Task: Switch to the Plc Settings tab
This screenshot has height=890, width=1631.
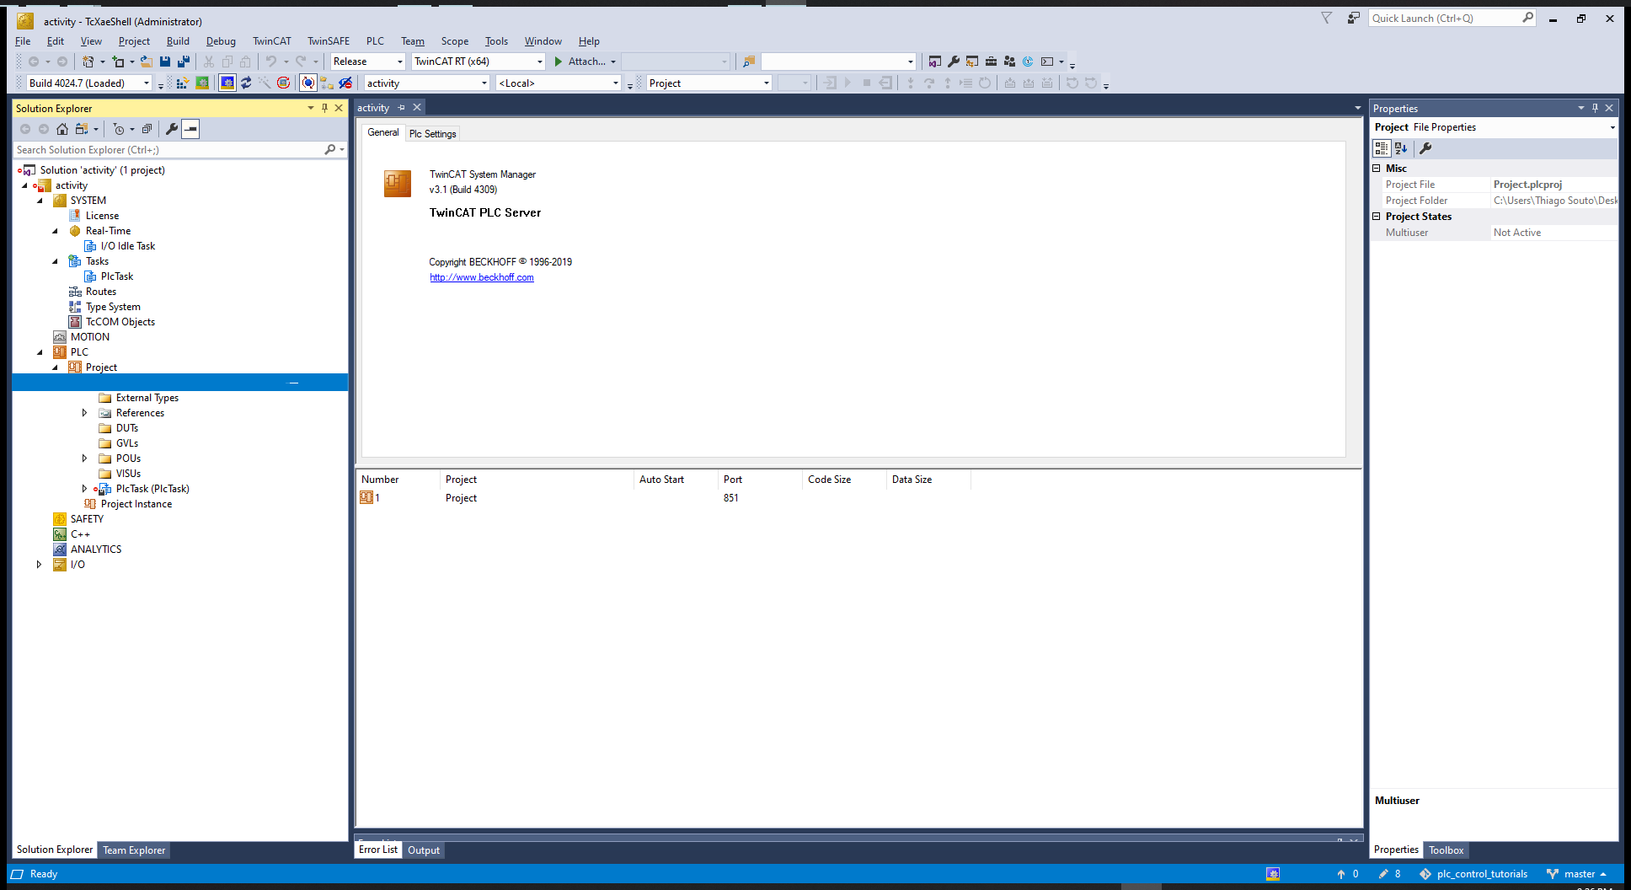Action: coord(432,134)
